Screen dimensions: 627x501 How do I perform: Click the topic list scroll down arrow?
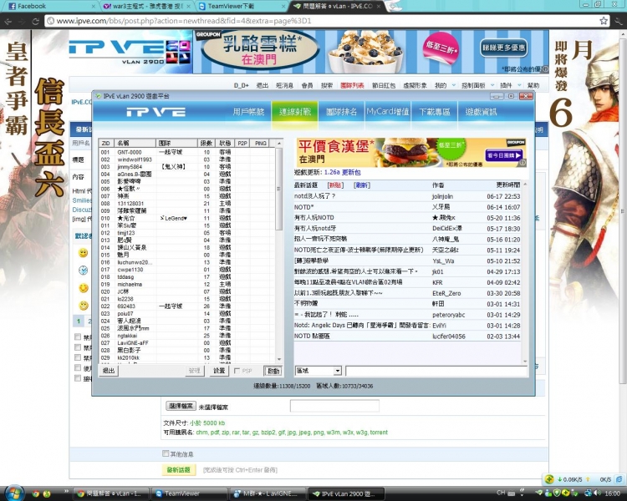[525, 362]
